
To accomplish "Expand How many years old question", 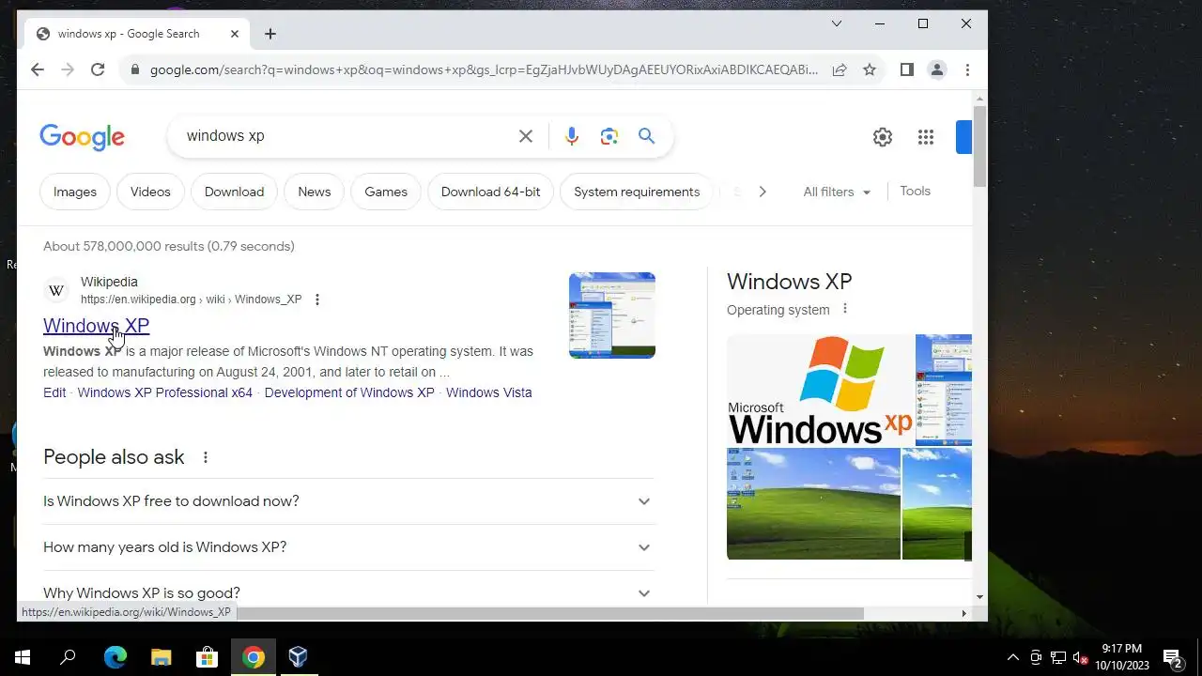I will pyautogui.click(x=348, y=547).
